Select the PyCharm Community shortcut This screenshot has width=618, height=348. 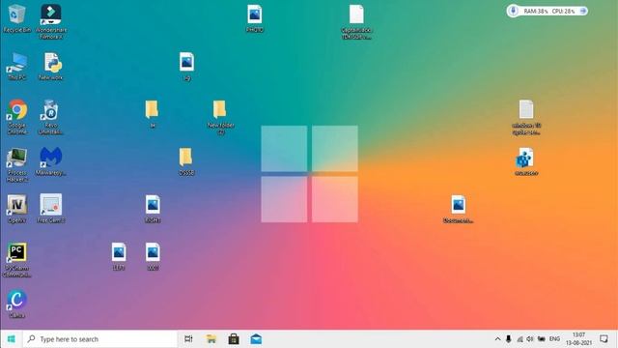coord(17,260)
